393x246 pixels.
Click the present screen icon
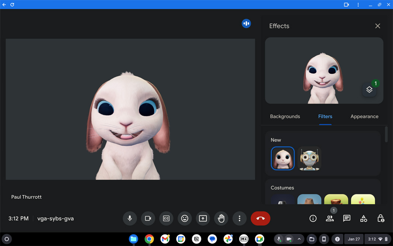203,218
